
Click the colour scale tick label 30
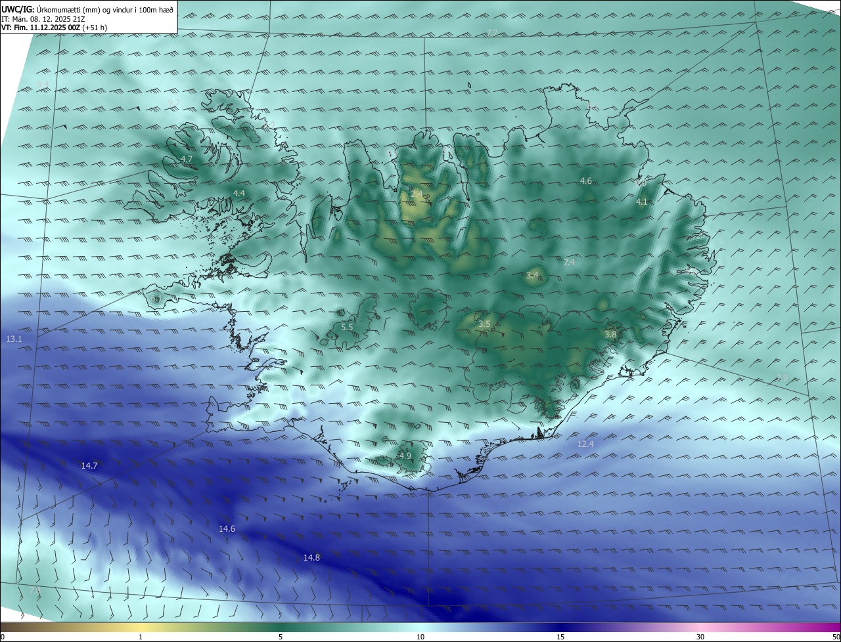pos(700,637)
